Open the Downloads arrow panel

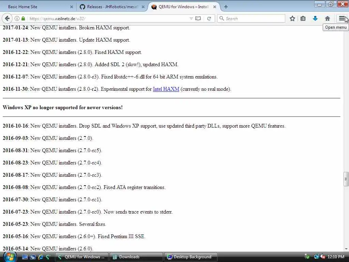click(x=315, y=18)
